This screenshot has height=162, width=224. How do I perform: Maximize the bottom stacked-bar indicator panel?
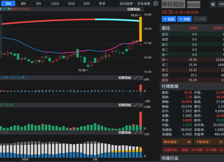click(x=136, y=133)
